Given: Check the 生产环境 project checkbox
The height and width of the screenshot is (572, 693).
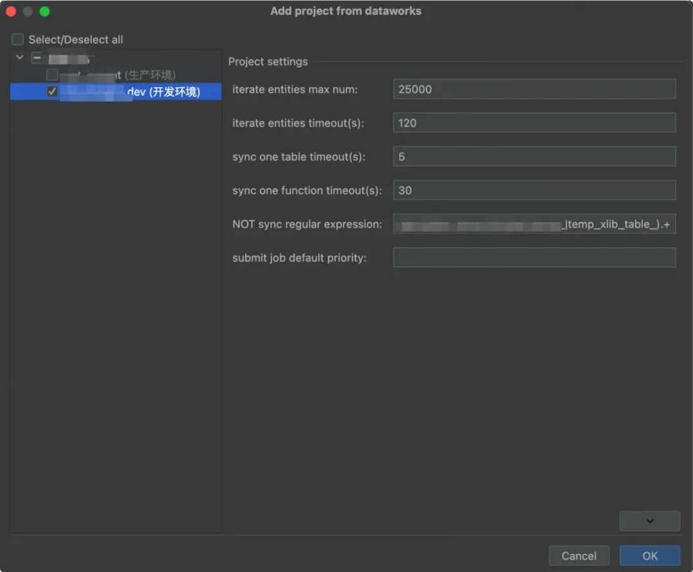Looking at the screenshot, I should [52, 75].
